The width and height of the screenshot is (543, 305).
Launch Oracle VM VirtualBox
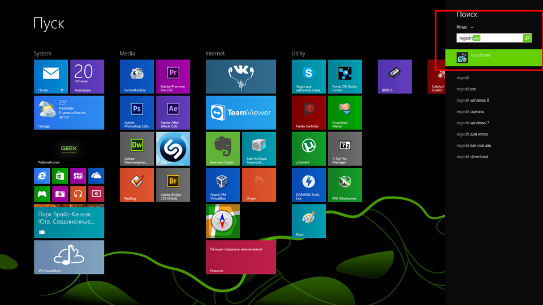pos(223,185)
